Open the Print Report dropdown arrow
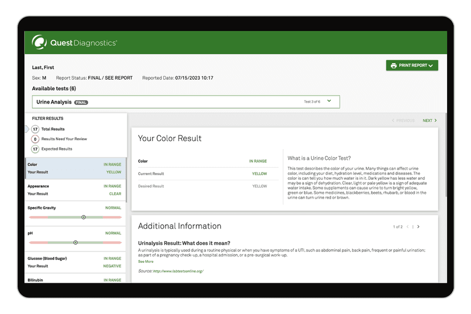Viewport: 471px width, 314px height. (x=431, y=66)
